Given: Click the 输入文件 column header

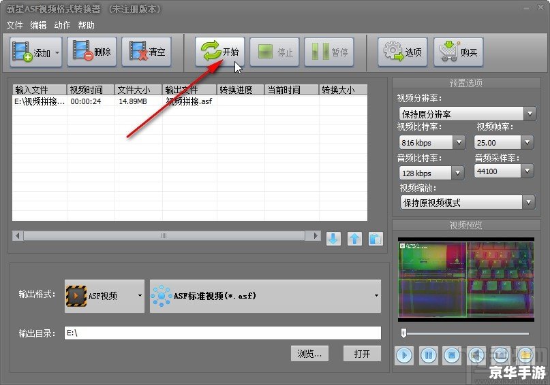Looking at the screenshot, I should pos(40,90).
